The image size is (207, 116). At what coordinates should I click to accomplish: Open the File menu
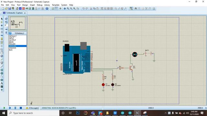(2, 5)
